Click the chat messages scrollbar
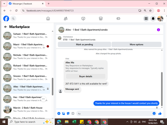Viewport: 167px width, 125px height. pyautogui.click(x=162, y=89)
